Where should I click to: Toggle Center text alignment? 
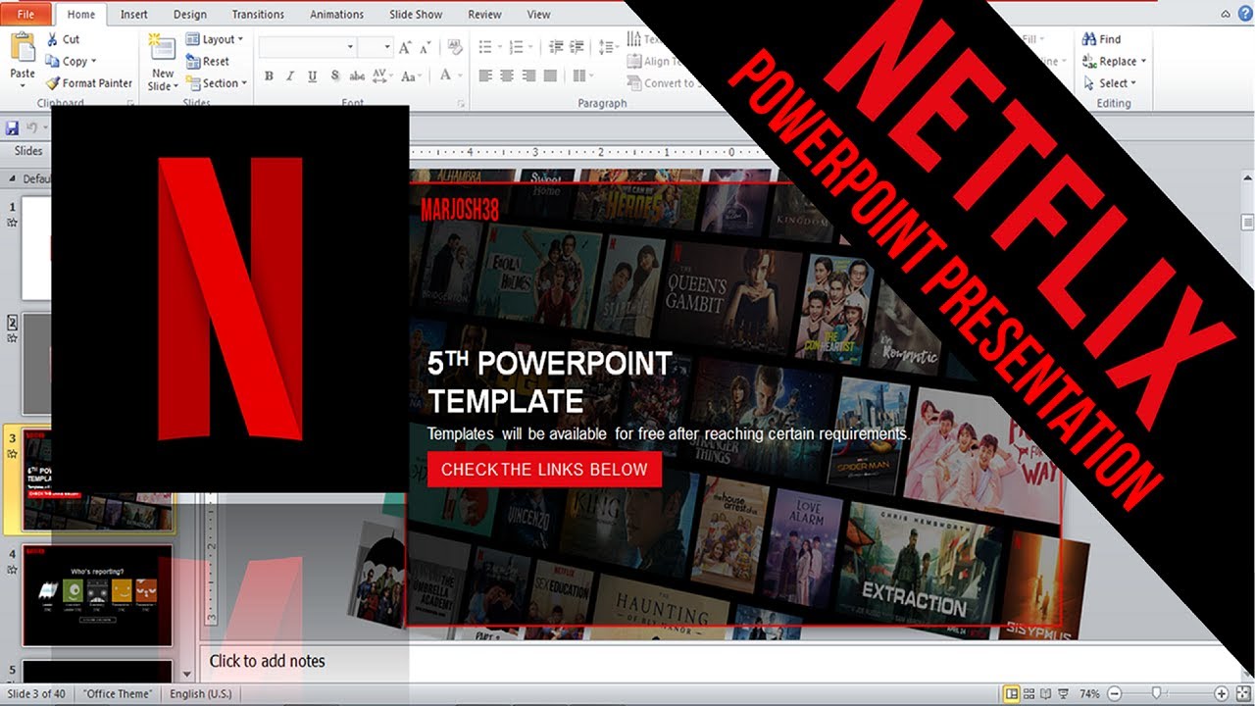tap(507, 76)
